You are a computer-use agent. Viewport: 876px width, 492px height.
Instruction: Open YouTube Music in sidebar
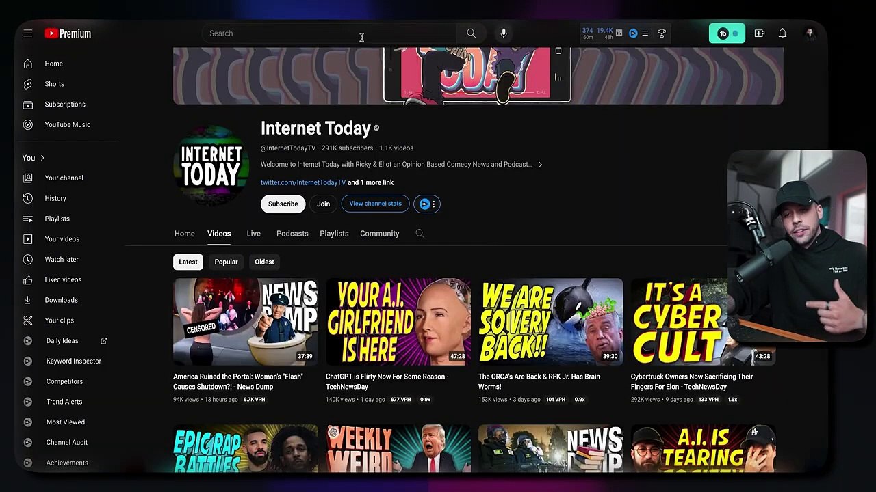pyautogui.click(x=67, y=124)
